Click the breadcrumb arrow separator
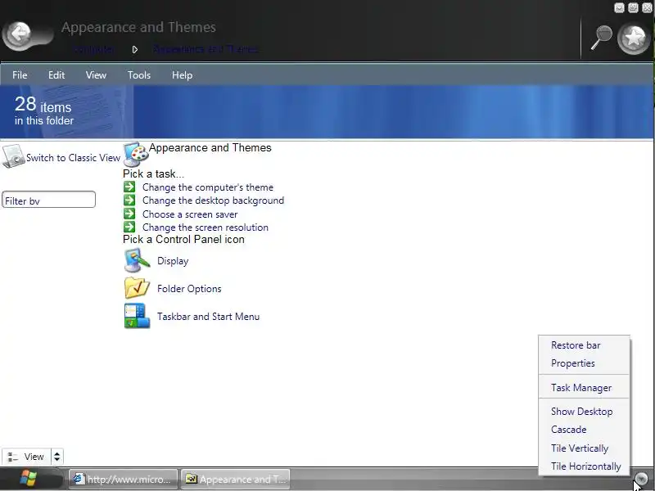 tap(134, 50)
